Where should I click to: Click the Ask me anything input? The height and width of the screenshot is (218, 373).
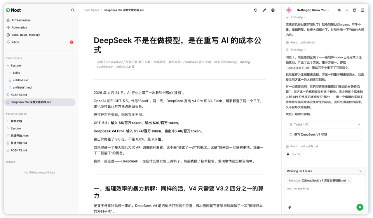point(325,188)
